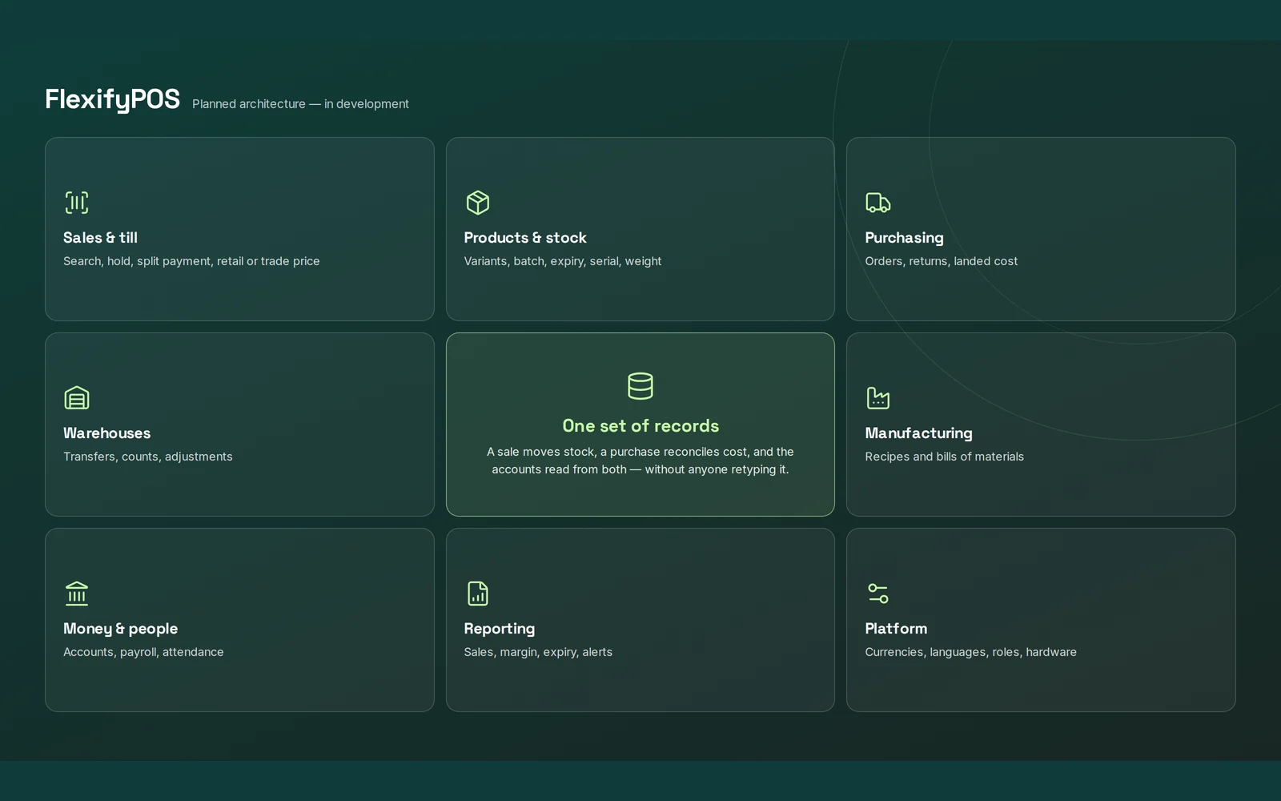Select the Sales & till heading
This screenshot has width=1281, height=801.
100,238
